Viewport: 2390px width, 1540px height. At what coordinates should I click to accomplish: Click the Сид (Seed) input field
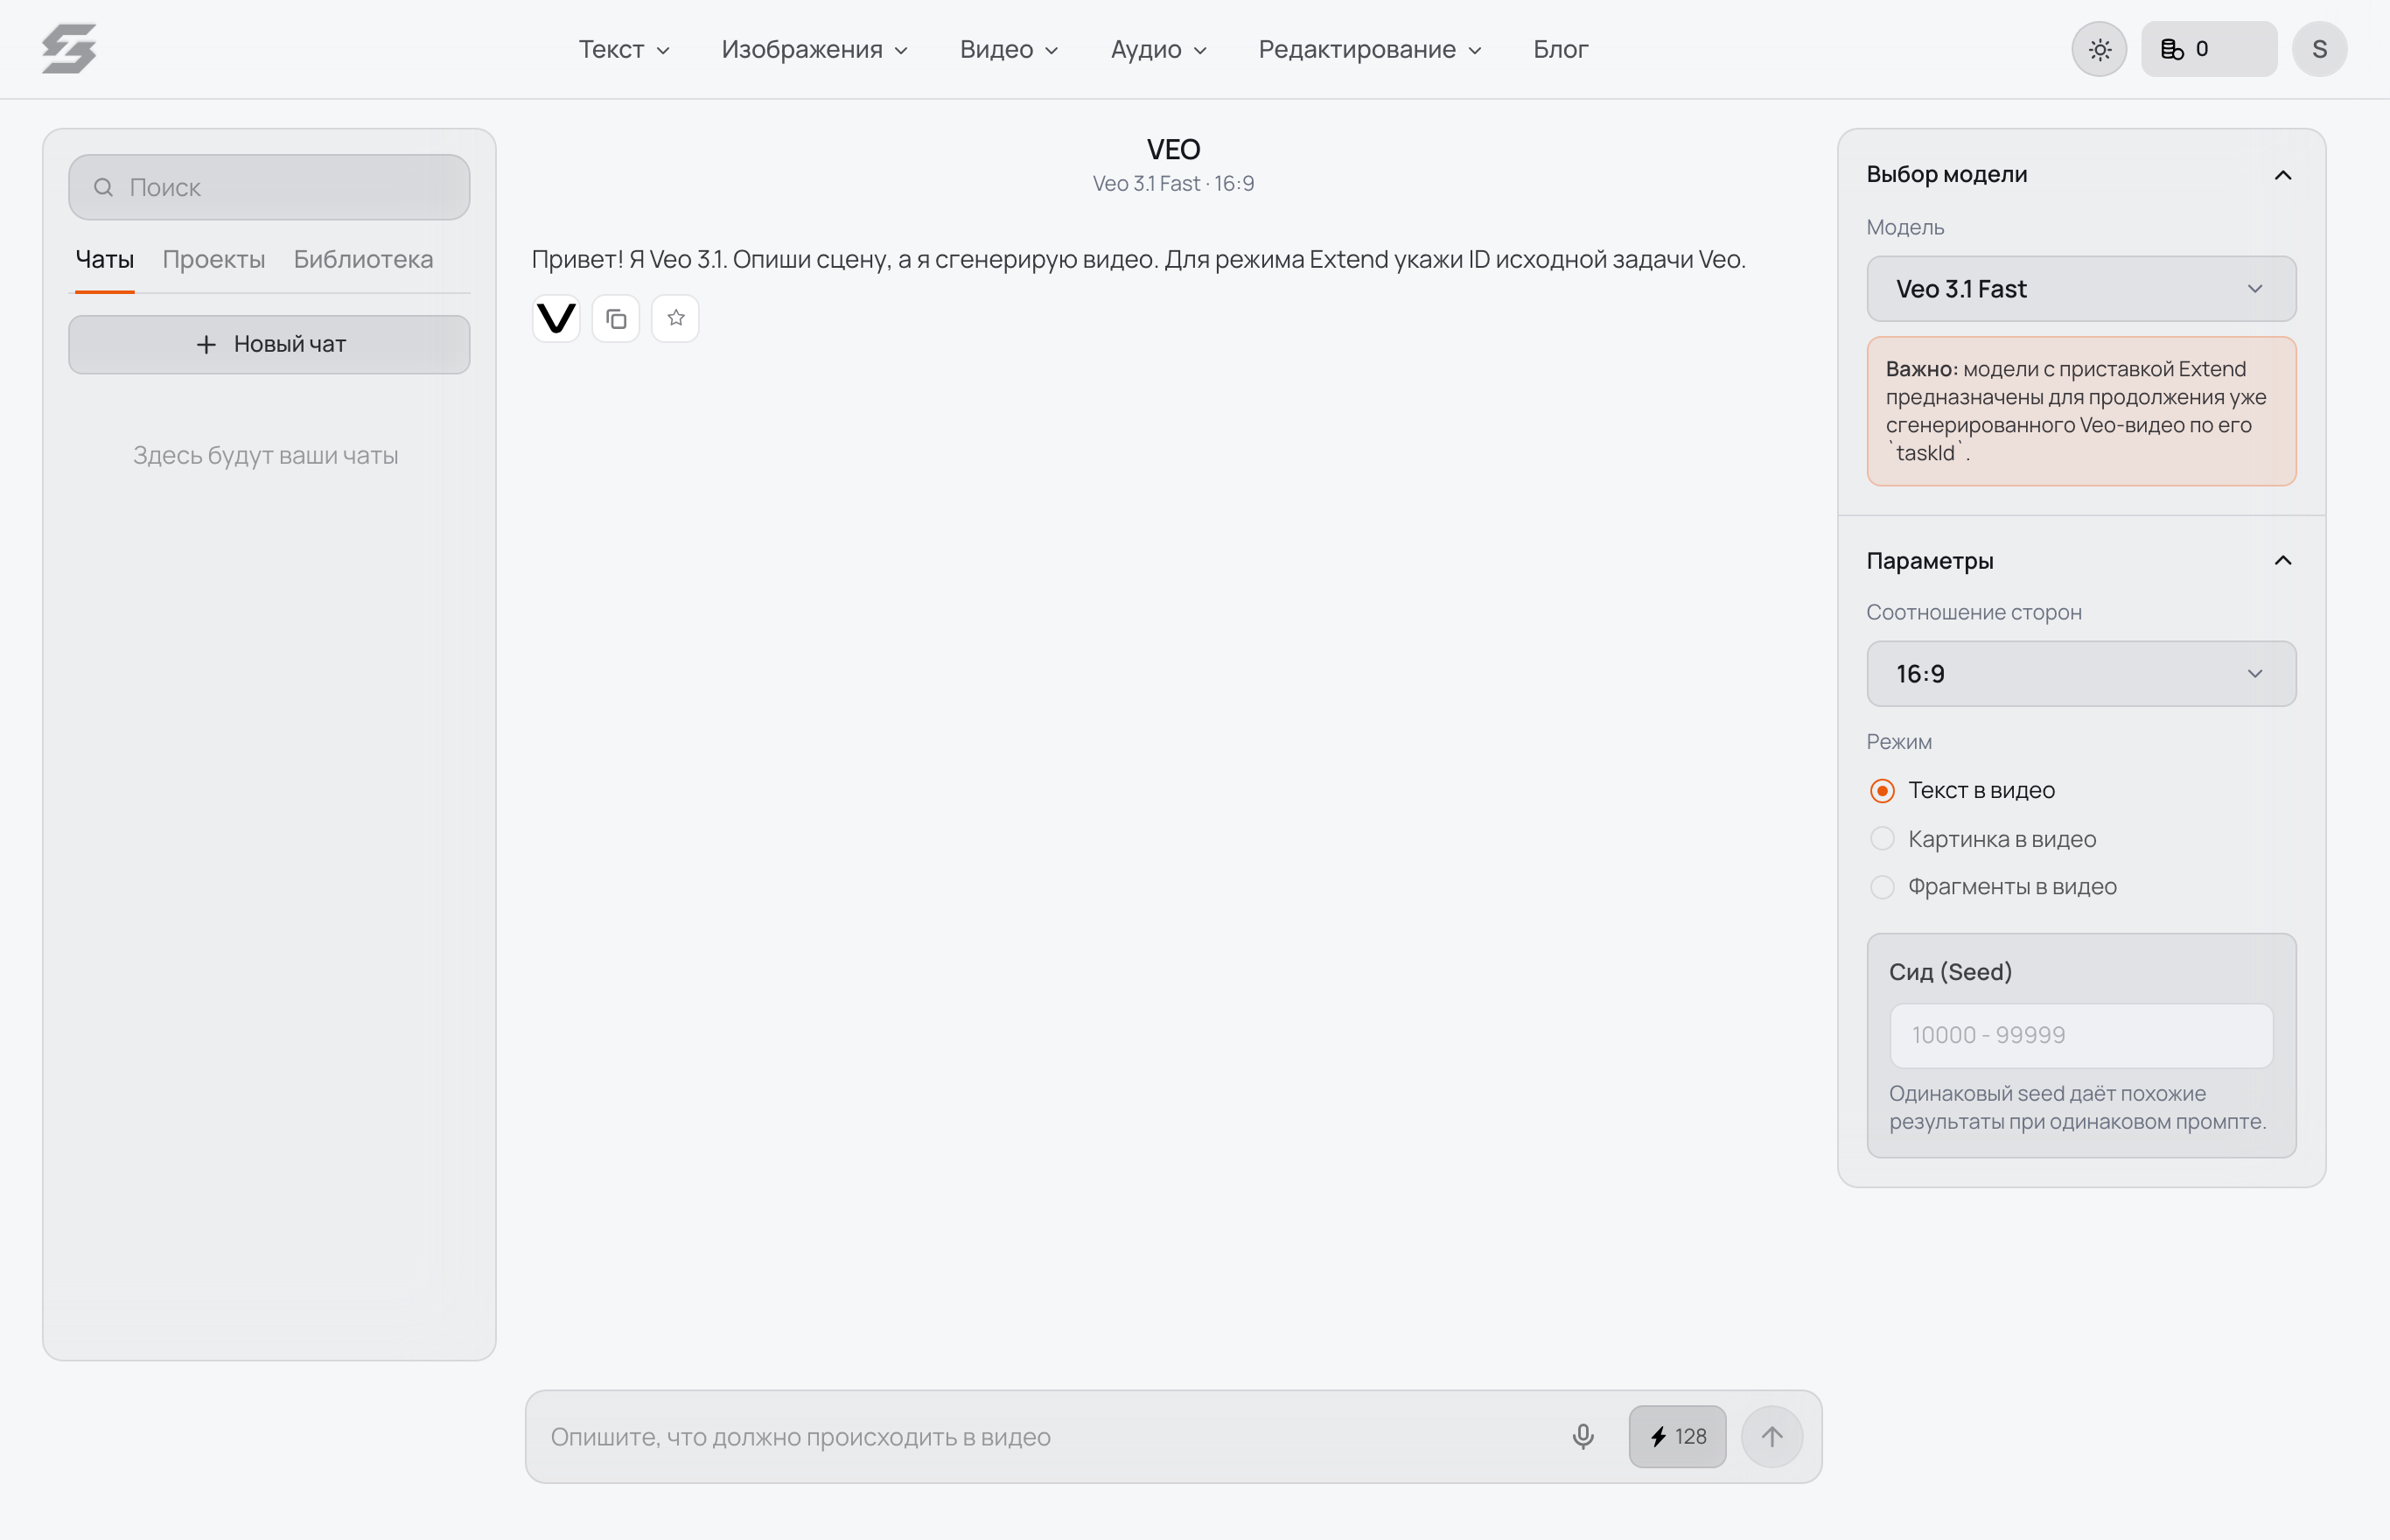click(x=2081, y=1036)
